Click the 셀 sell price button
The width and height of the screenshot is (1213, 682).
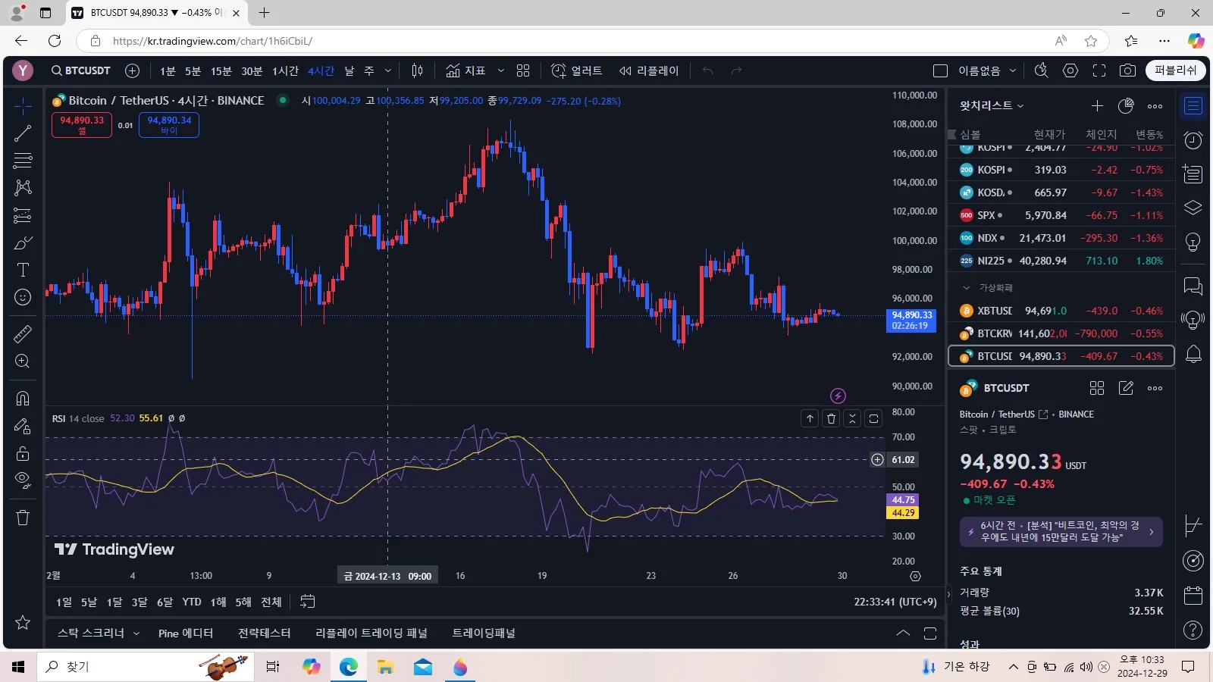[82, 125]
